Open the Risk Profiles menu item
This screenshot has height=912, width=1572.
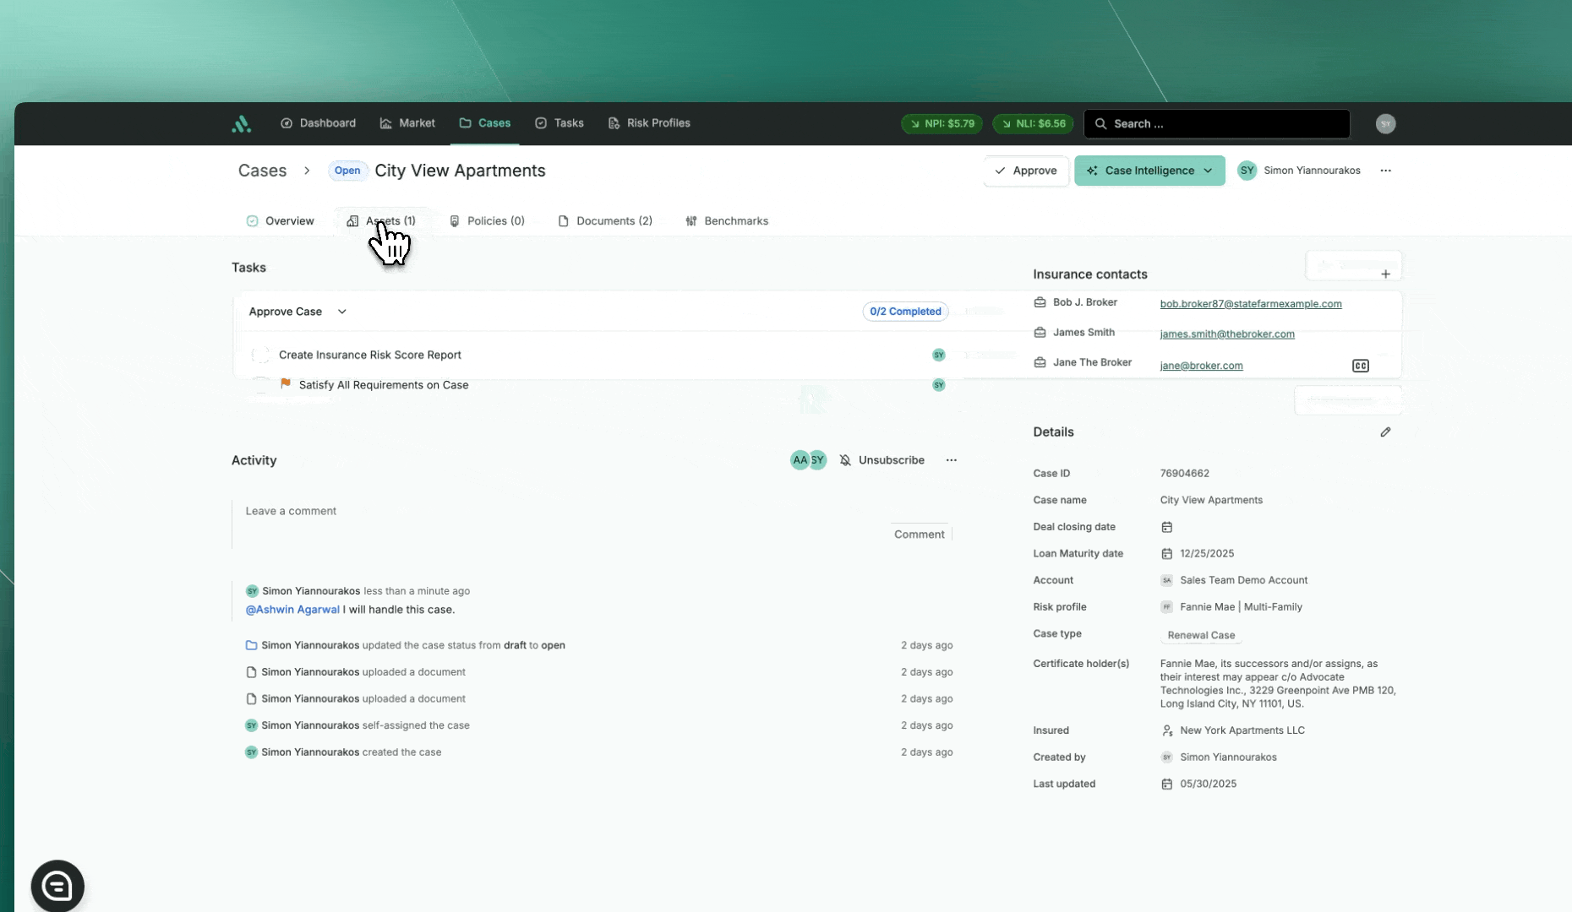tap(649, 123)
